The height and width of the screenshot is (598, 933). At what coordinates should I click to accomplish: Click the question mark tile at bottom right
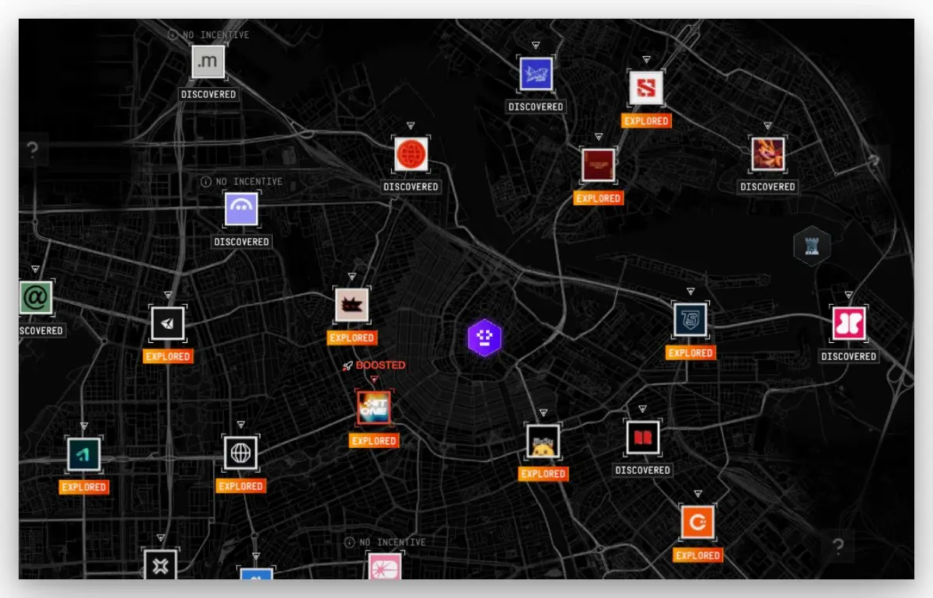point(838,546)
